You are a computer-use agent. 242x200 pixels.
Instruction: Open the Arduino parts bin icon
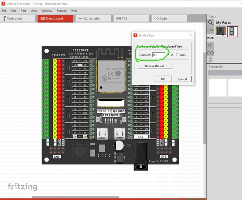[x=210, y=53]
